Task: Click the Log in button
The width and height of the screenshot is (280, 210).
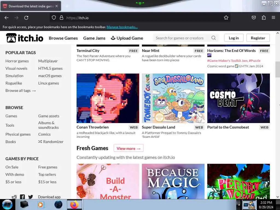Action: point(234,38)
